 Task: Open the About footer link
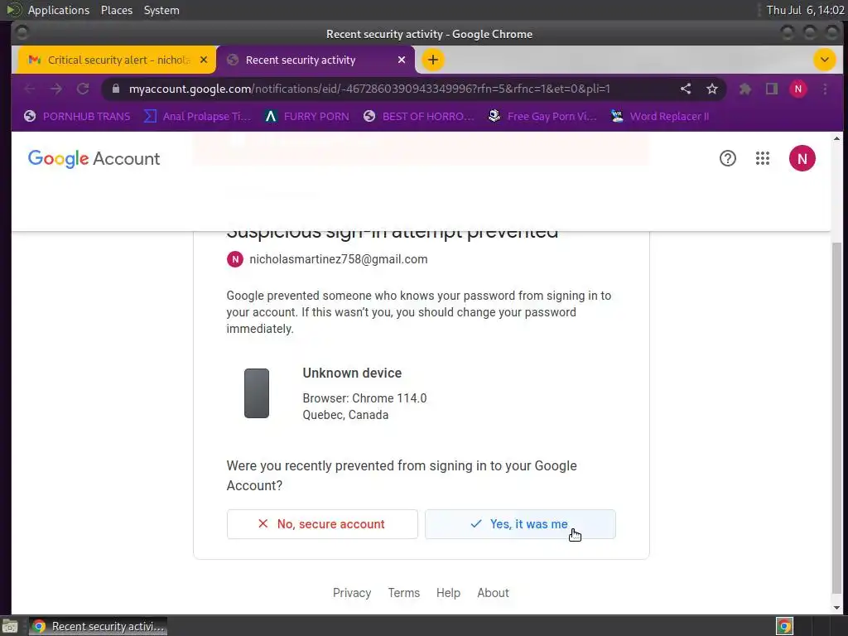tap(493, 593)
